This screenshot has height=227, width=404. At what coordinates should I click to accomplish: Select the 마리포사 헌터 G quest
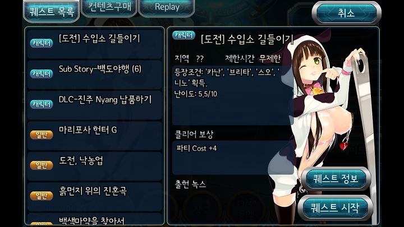[95, 136]
